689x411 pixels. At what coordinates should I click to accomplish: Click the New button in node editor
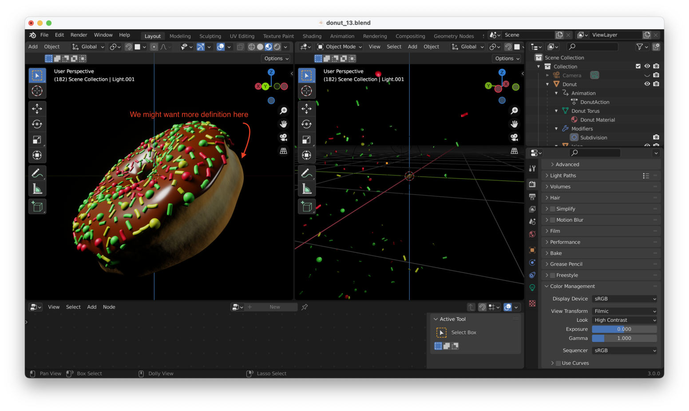[x=274, y=307]
